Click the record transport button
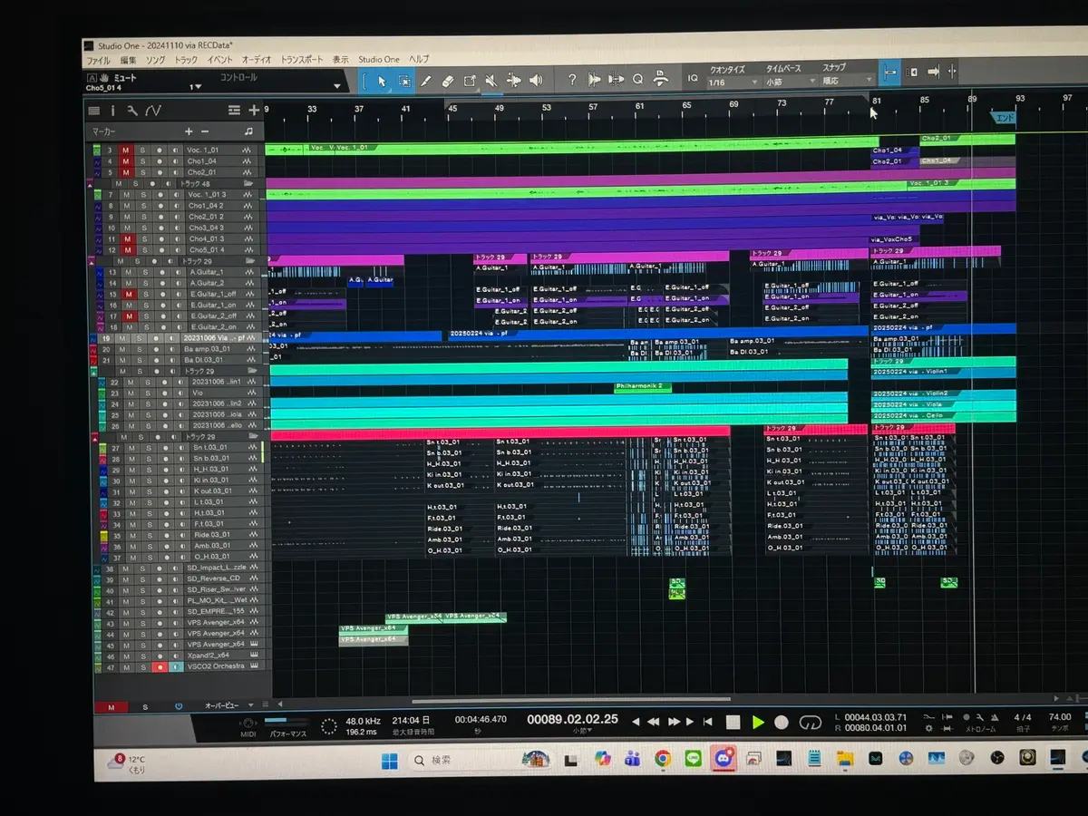The image size is (1088, 816). (782, 723)
